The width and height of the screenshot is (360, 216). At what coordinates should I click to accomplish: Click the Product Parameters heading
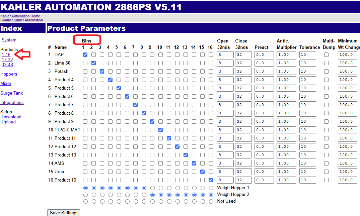(86, 28)
